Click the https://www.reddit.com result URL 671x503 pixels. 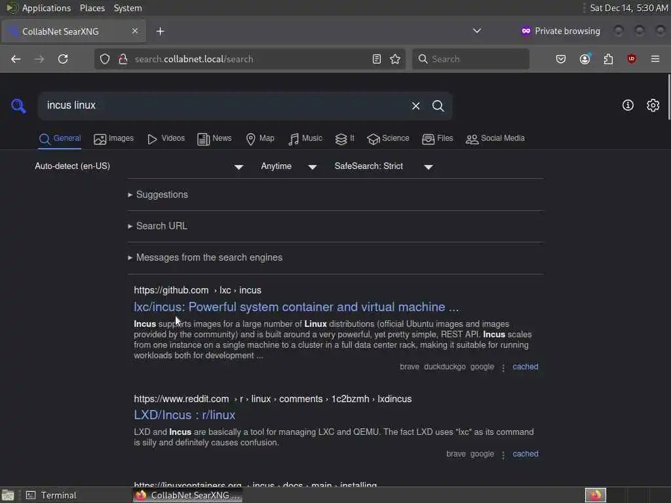point(273,399)
